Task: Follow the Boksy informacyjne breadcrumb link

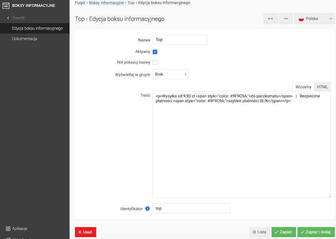Action: tap(106, 3)
